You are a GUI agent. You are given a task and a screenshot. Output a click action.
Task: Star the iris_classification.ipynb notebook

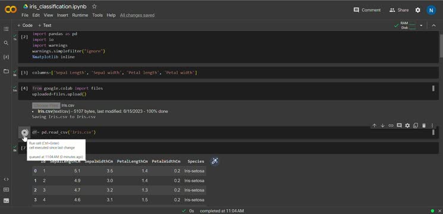94,6
